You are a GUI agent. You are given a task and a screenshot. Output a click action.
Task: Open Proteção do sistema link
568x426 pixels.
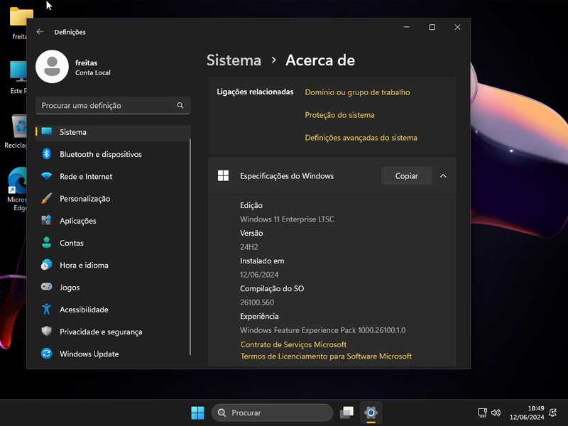pos(339,115)
